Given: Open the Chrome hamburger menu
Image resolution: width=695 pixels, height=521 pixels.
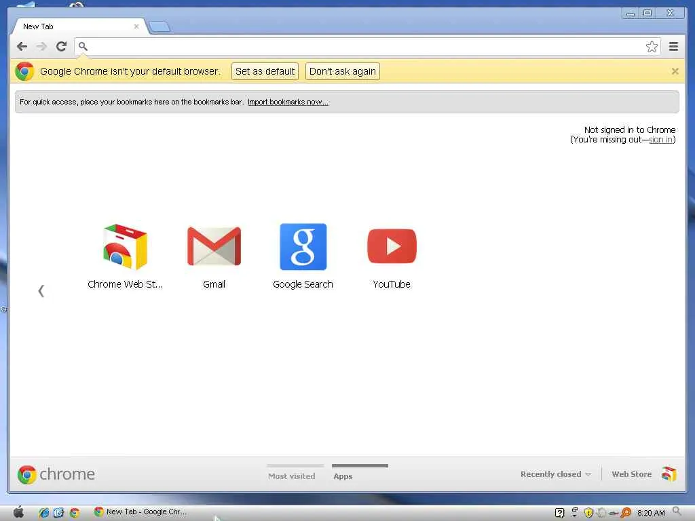Looking at the screenshot, I should point(673,46).
